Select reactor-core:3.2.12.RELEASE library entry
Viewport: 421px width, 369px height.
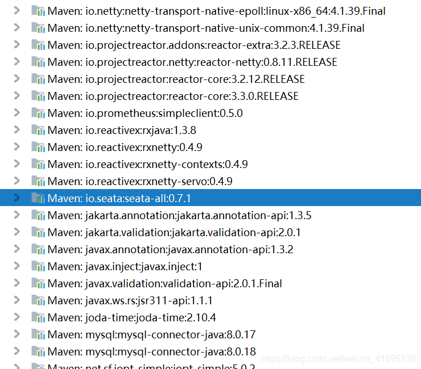[176, 79]
